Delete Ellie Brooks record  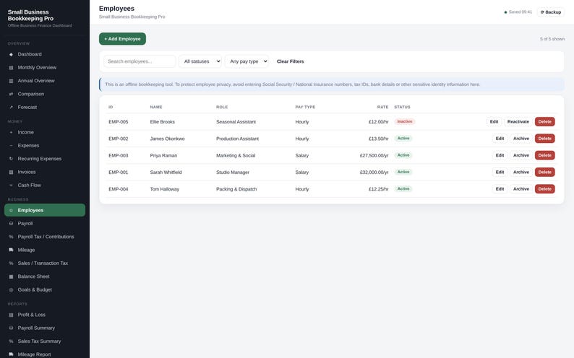544,122
